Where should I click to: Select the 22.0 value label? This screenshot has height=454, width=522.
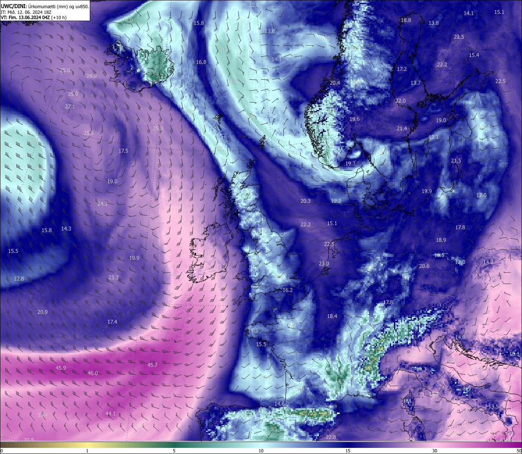[x=400, y=101]
